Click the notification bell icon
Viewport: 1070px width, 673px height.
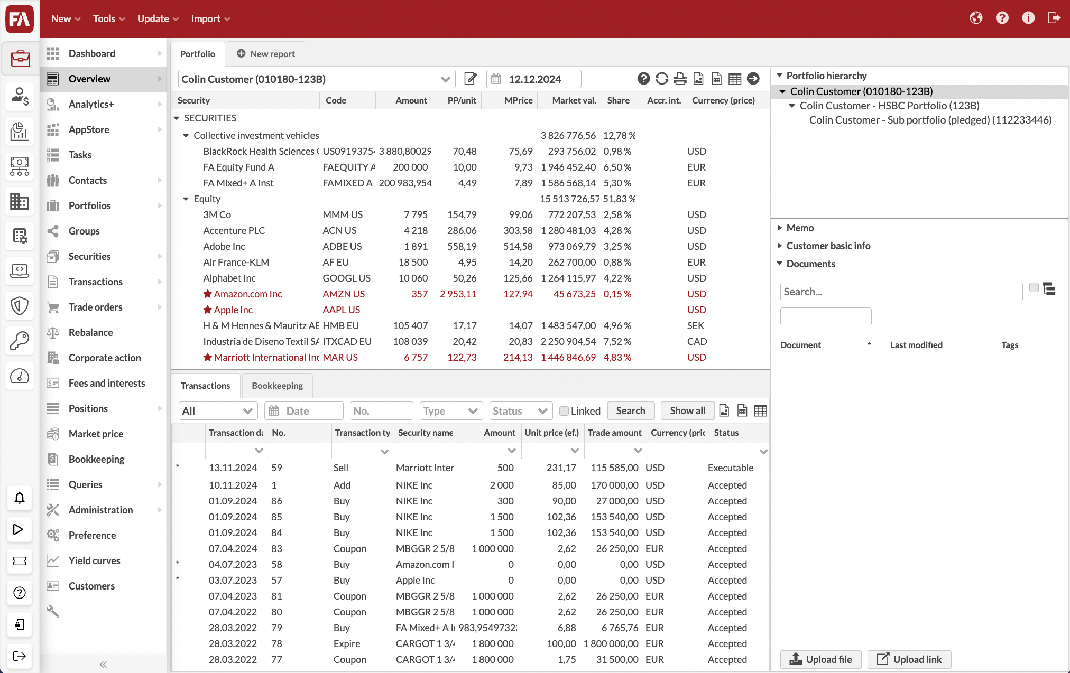20,498
